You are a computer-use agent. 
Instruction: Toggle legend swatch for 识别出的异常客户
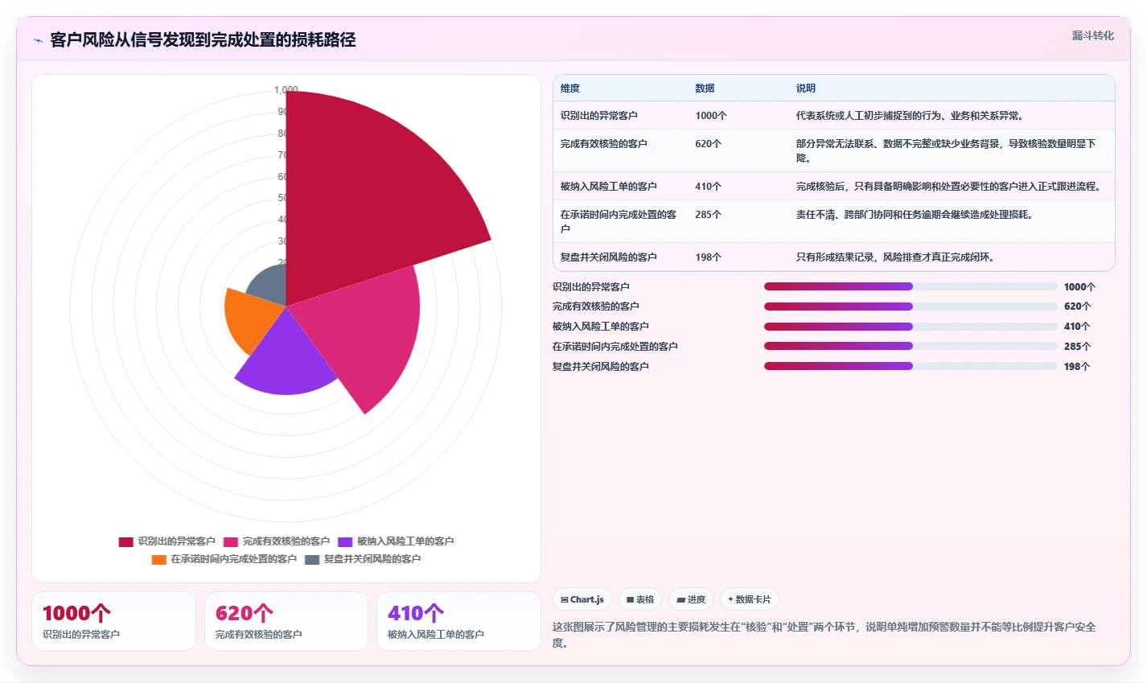(126, 541)
